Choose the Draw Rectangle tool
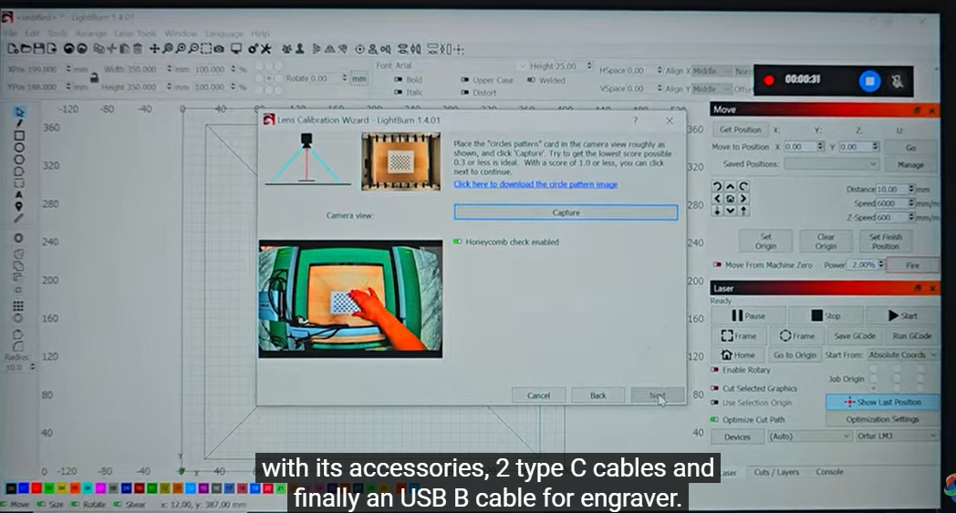The width and height of the screenshot is (956, 513). coord(19,135)
